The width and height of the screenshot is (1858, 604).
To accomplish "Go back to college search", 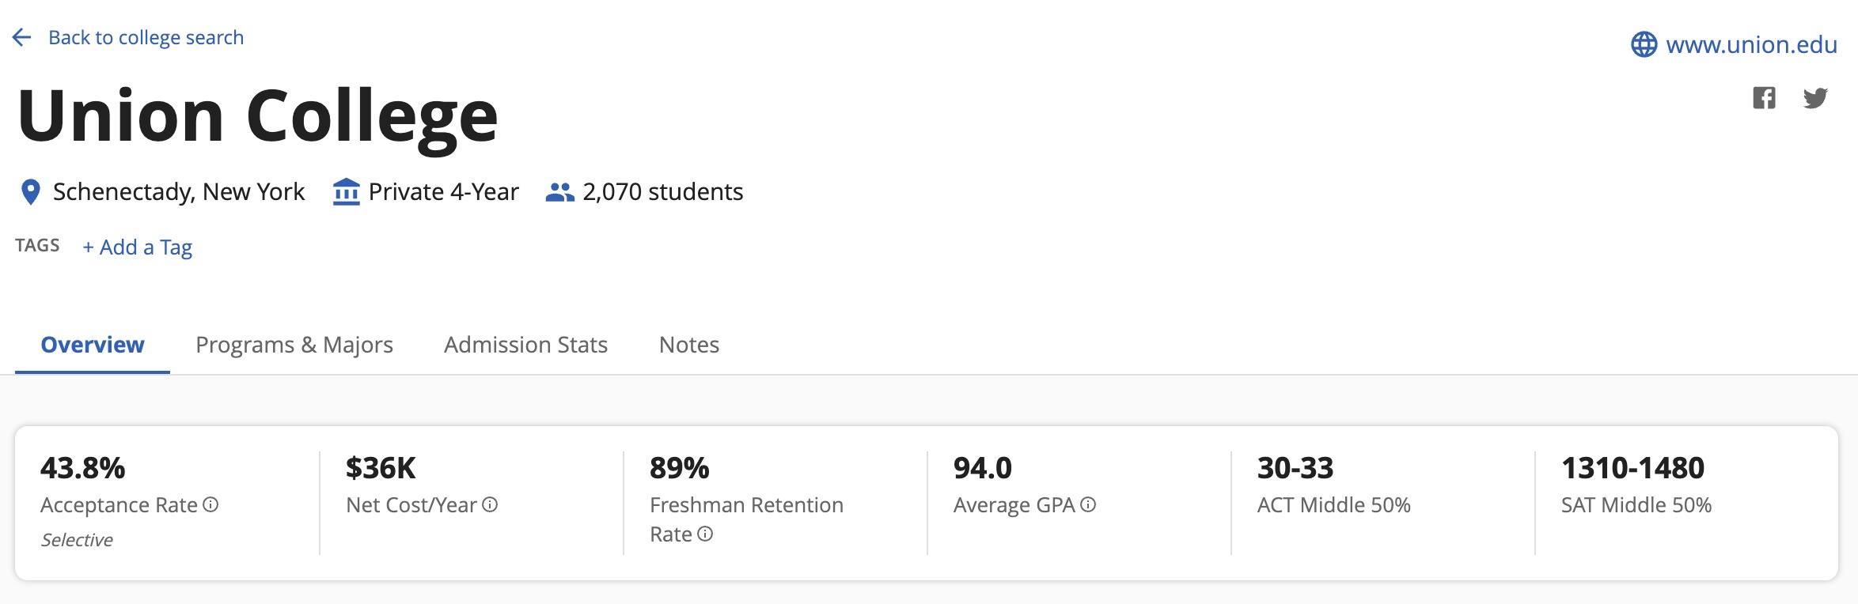I will 146,37.
